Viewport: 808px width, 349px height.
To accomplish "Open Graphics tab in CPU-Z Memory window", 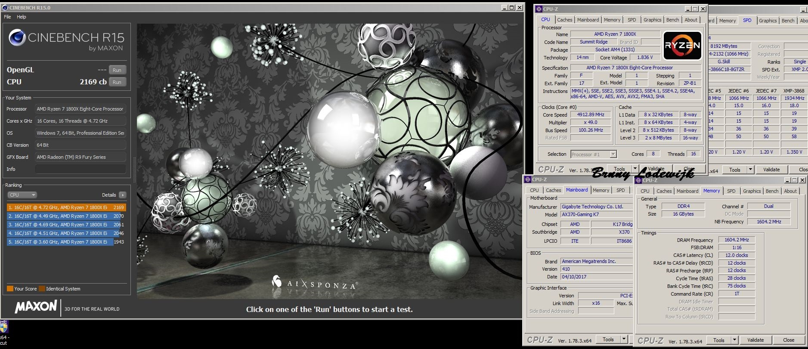I will coord(752,191).
